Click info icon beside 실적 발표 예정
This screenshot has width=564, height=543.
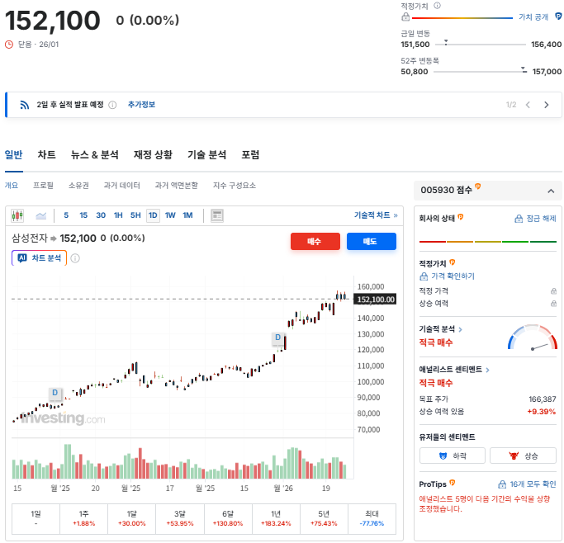(x=112, y=105)
